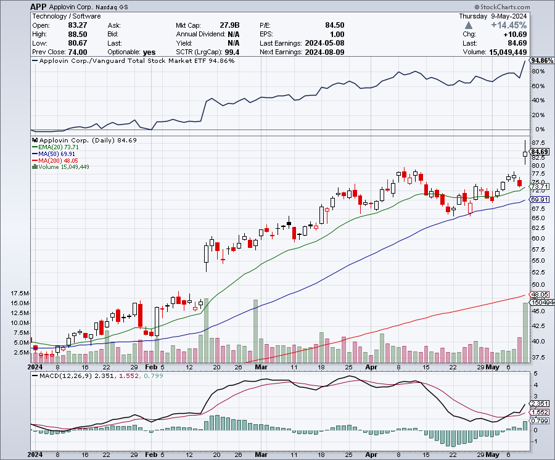Image resolution: width=555 pixels, height=460 pixels.
Task: Click the Applovin Corp. (Daily) 84.69 legend
Action: 88,140
